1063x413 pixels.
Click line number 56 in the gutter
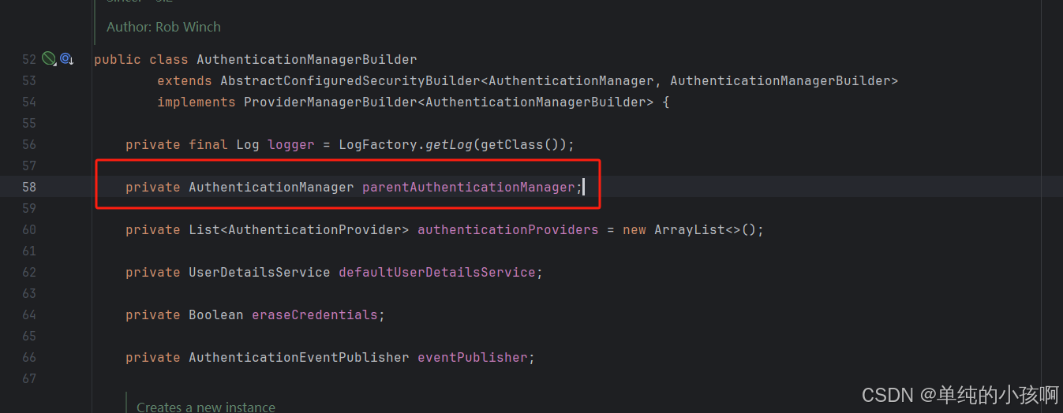tap(29, 144)
